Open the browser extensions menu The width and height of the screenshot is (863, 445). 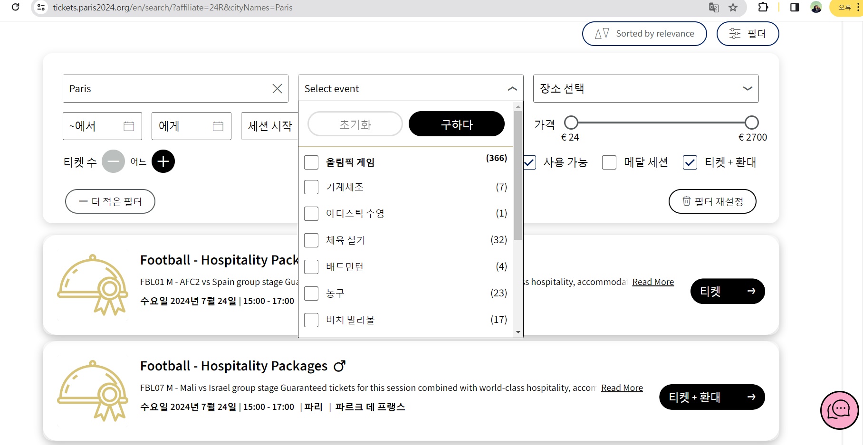(x=763, y=8)
